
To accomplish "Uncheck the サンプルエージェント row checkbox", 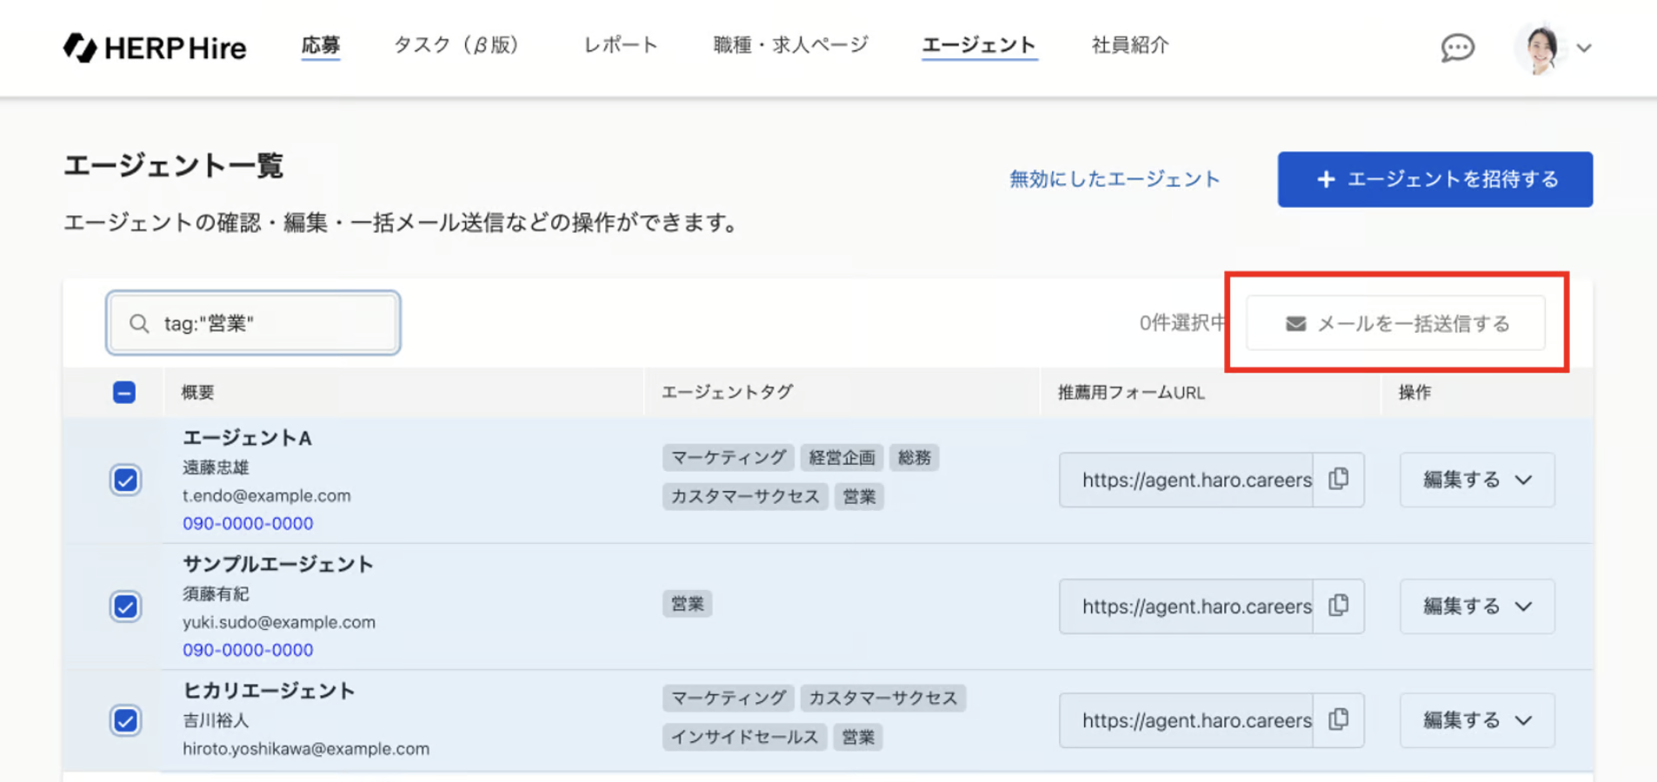I will (125, 606).
